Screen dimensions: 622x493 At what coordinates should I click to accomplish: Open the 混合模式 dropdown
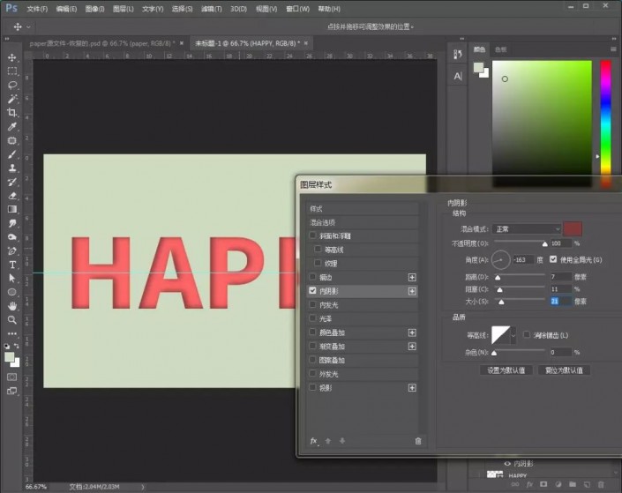(x=527, y=228)
